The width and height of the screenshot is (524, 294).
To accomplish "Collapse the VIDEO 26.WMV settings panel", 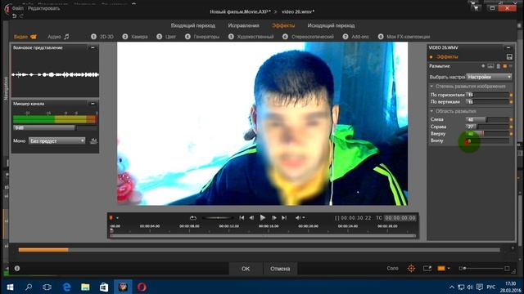I will [508, 47].
